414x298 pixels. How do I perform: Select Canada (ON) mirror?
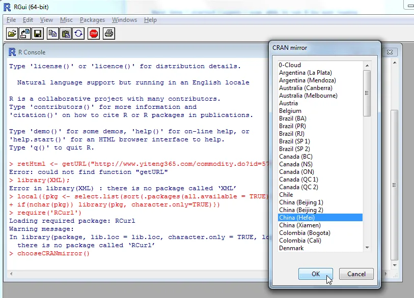coord(320,172)
